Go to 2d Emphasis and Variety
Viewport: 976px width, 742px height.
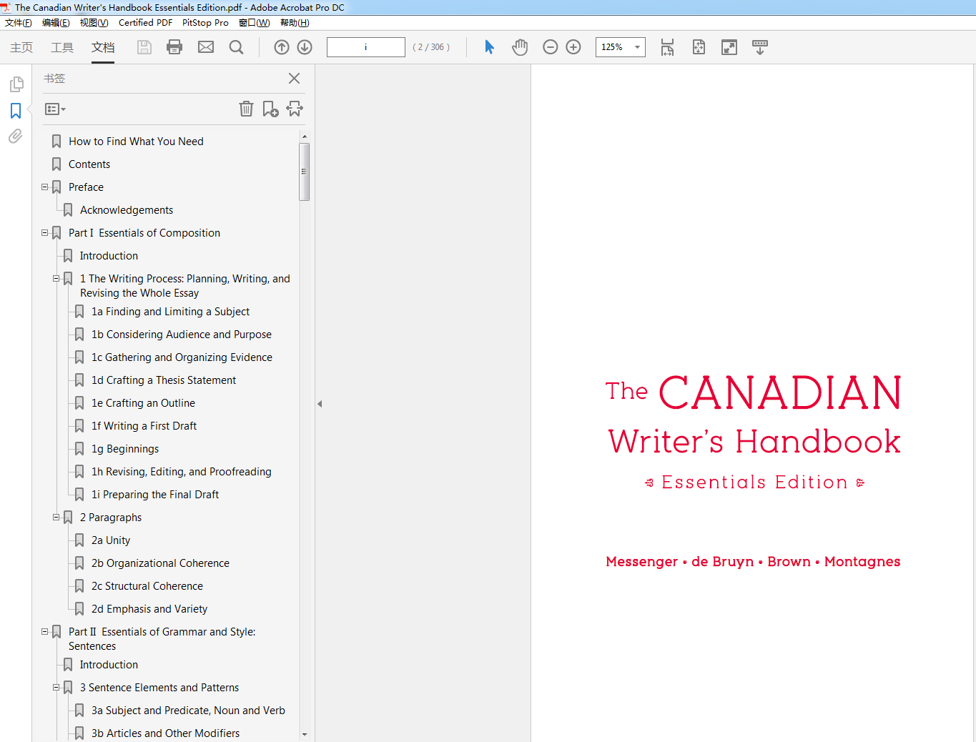tap(149, 609)
